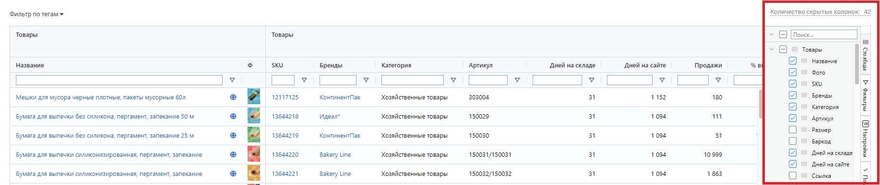
Task: Grab drag handle next to SKU column item
Action: [804, 84]
